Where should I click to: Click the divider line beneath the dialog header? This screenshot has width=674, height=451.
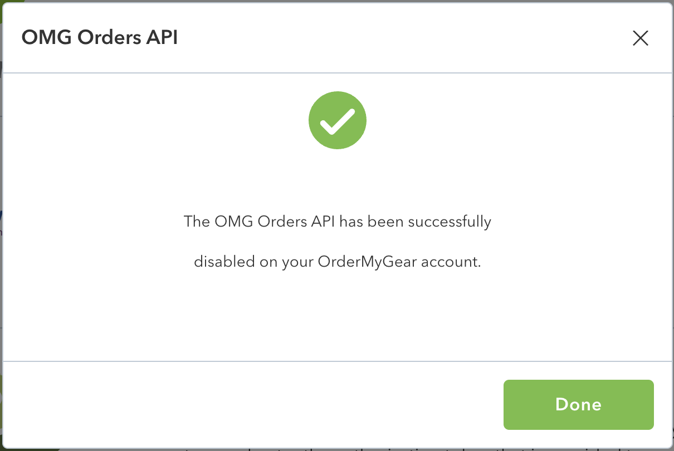338,73
